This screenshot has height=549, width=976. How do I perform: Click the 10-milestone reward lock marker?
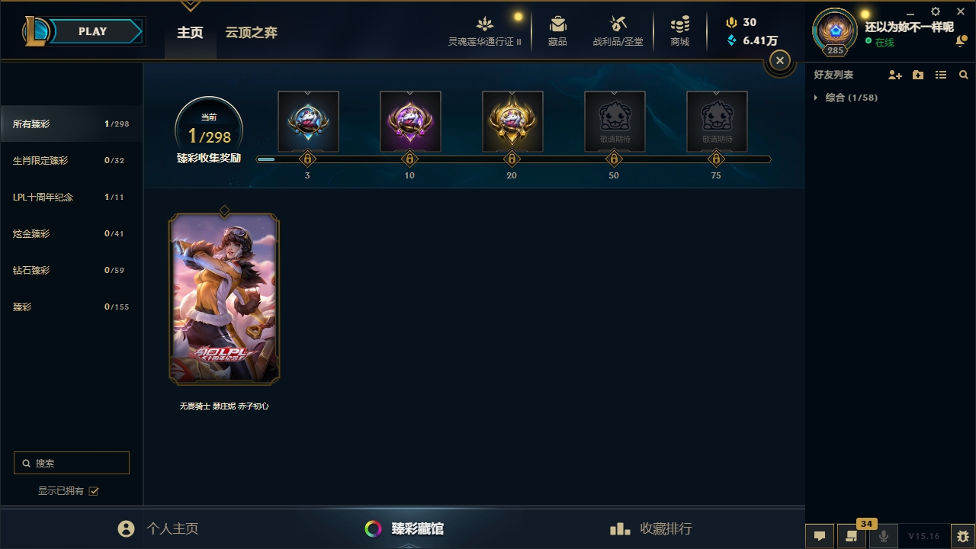(x=409, y=159)
